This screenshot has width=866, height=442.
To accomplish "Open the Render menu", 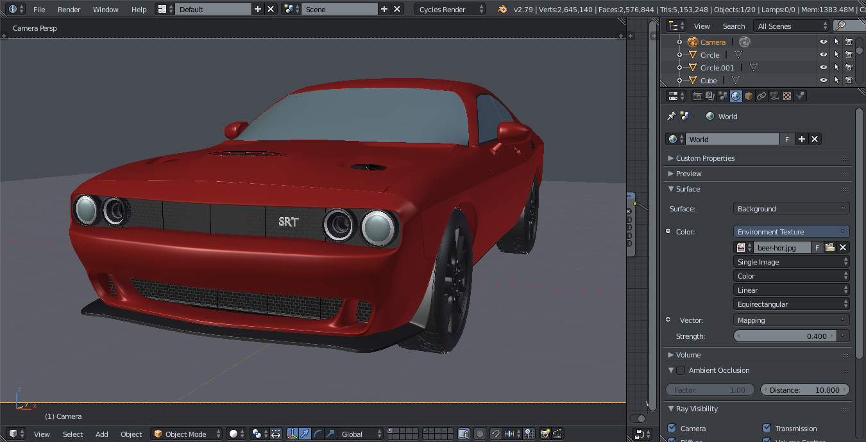I will 69,9.
